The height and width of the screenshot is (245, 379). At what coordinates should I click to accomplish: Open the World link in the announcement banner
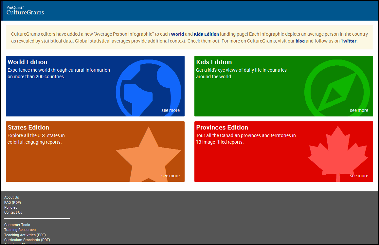[177, 34]
